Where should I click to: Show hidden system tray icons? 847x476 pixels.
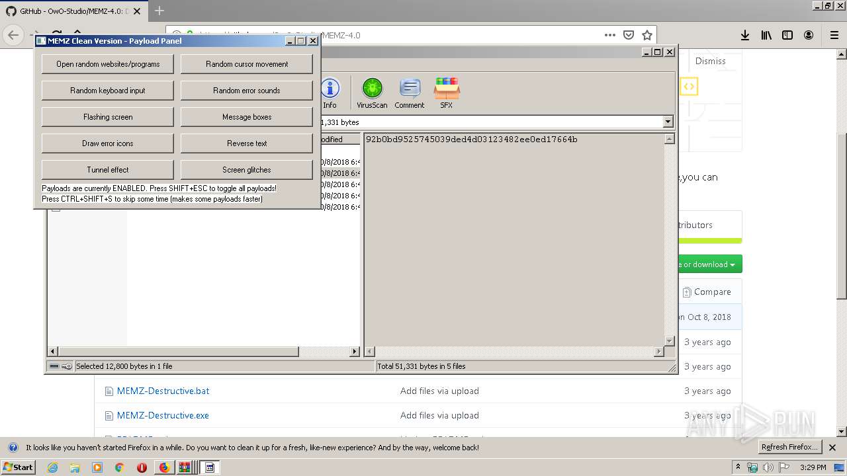[x=738, y=467]
